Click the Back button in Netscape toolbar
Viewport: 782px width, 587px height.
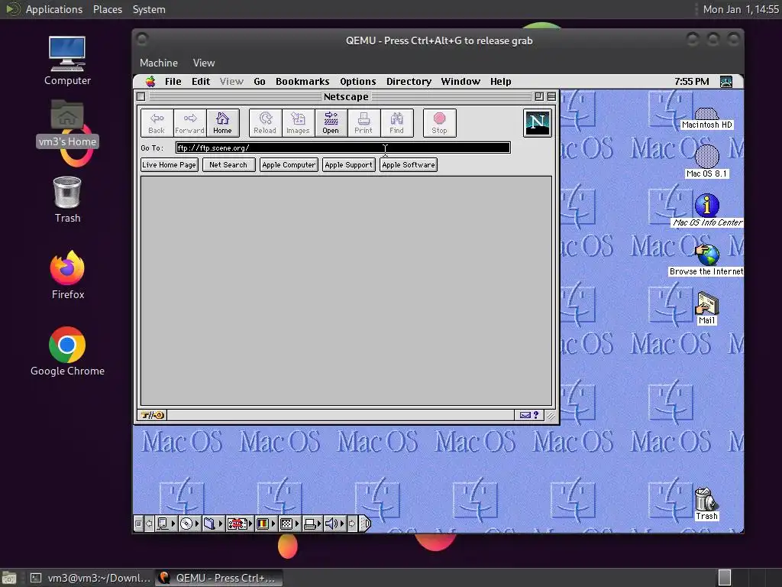click(x=157, y=123)
